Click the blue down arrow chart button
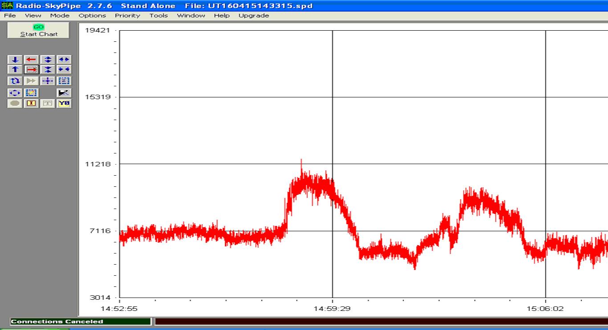The image size is (608, 330). (15, 60)
